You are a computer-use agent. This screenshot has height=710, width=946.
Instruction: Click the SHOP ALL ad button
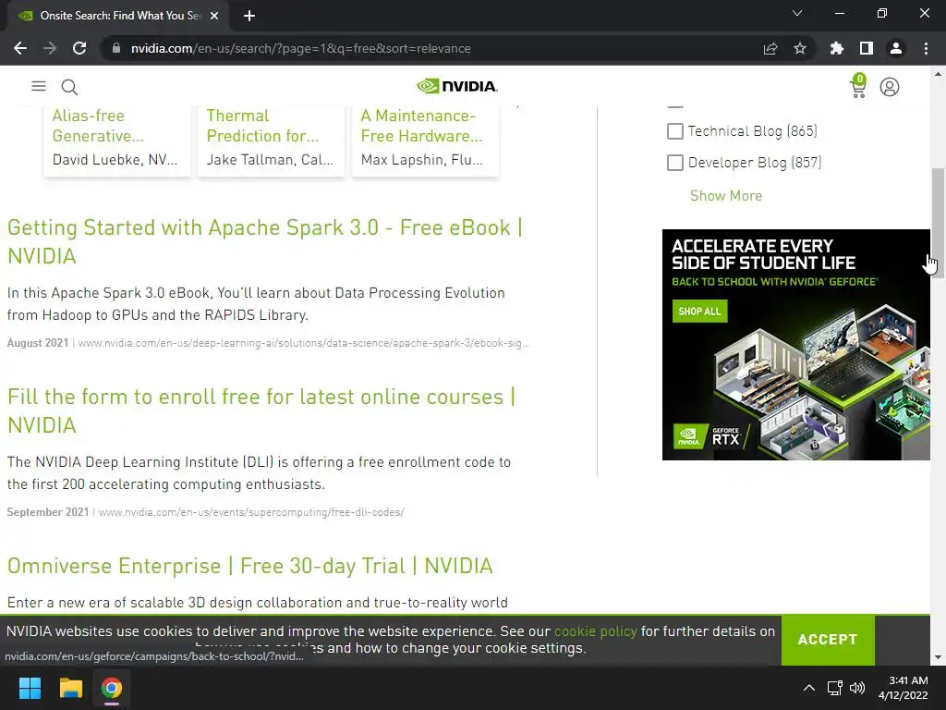pos(699,312)
